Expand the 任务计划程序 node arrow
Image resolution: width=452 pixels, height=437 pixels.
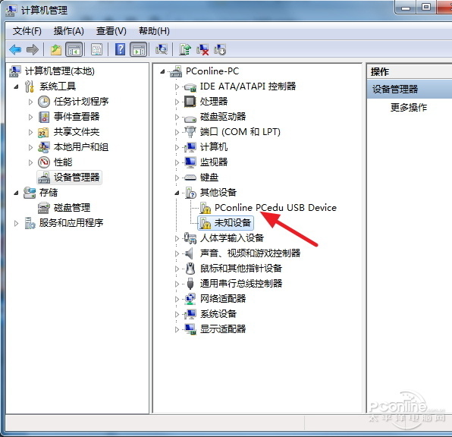(30, 102)
